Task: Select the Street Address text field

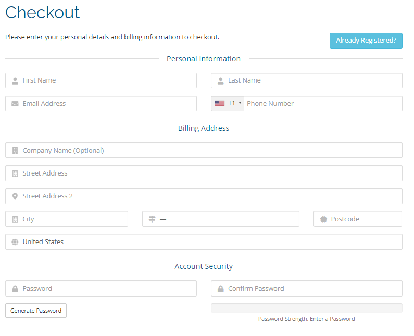Action: click(x=208, y=173)
